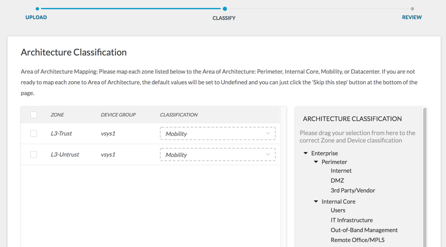Click the Upload step circle marker
Image resolution: width=446 pixels, height=247 pixels.
[38, 9]
